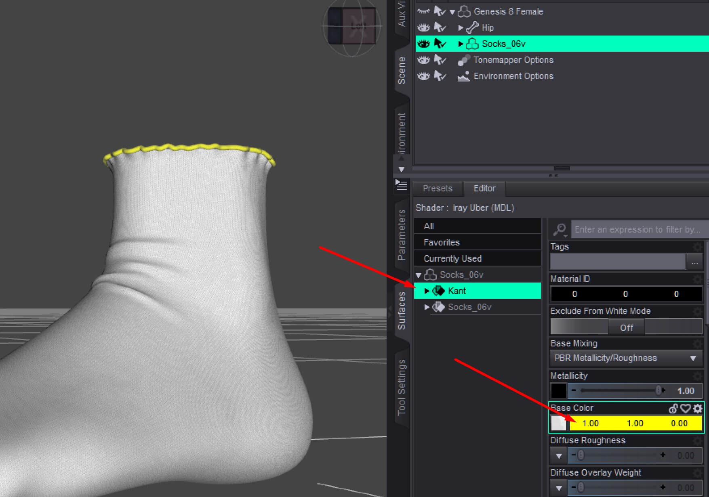
Task: Open the Tool Settings pane tab
Action: (402, 387)
